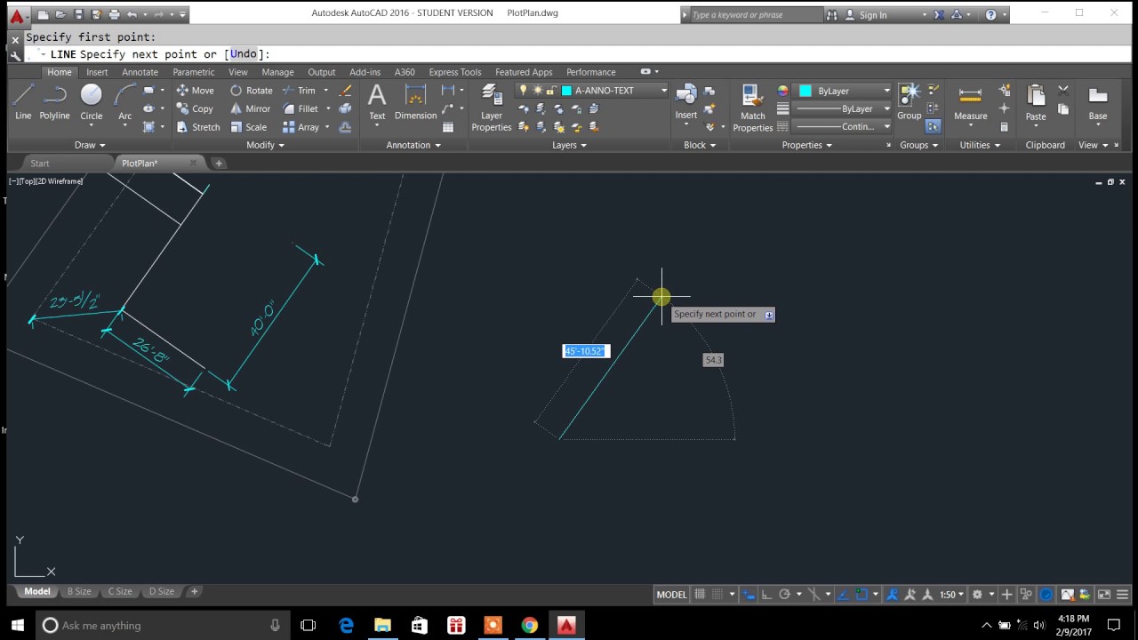1138x640 pixels.
Task: Expand the Annotation panel
Action: coord(413,145)
